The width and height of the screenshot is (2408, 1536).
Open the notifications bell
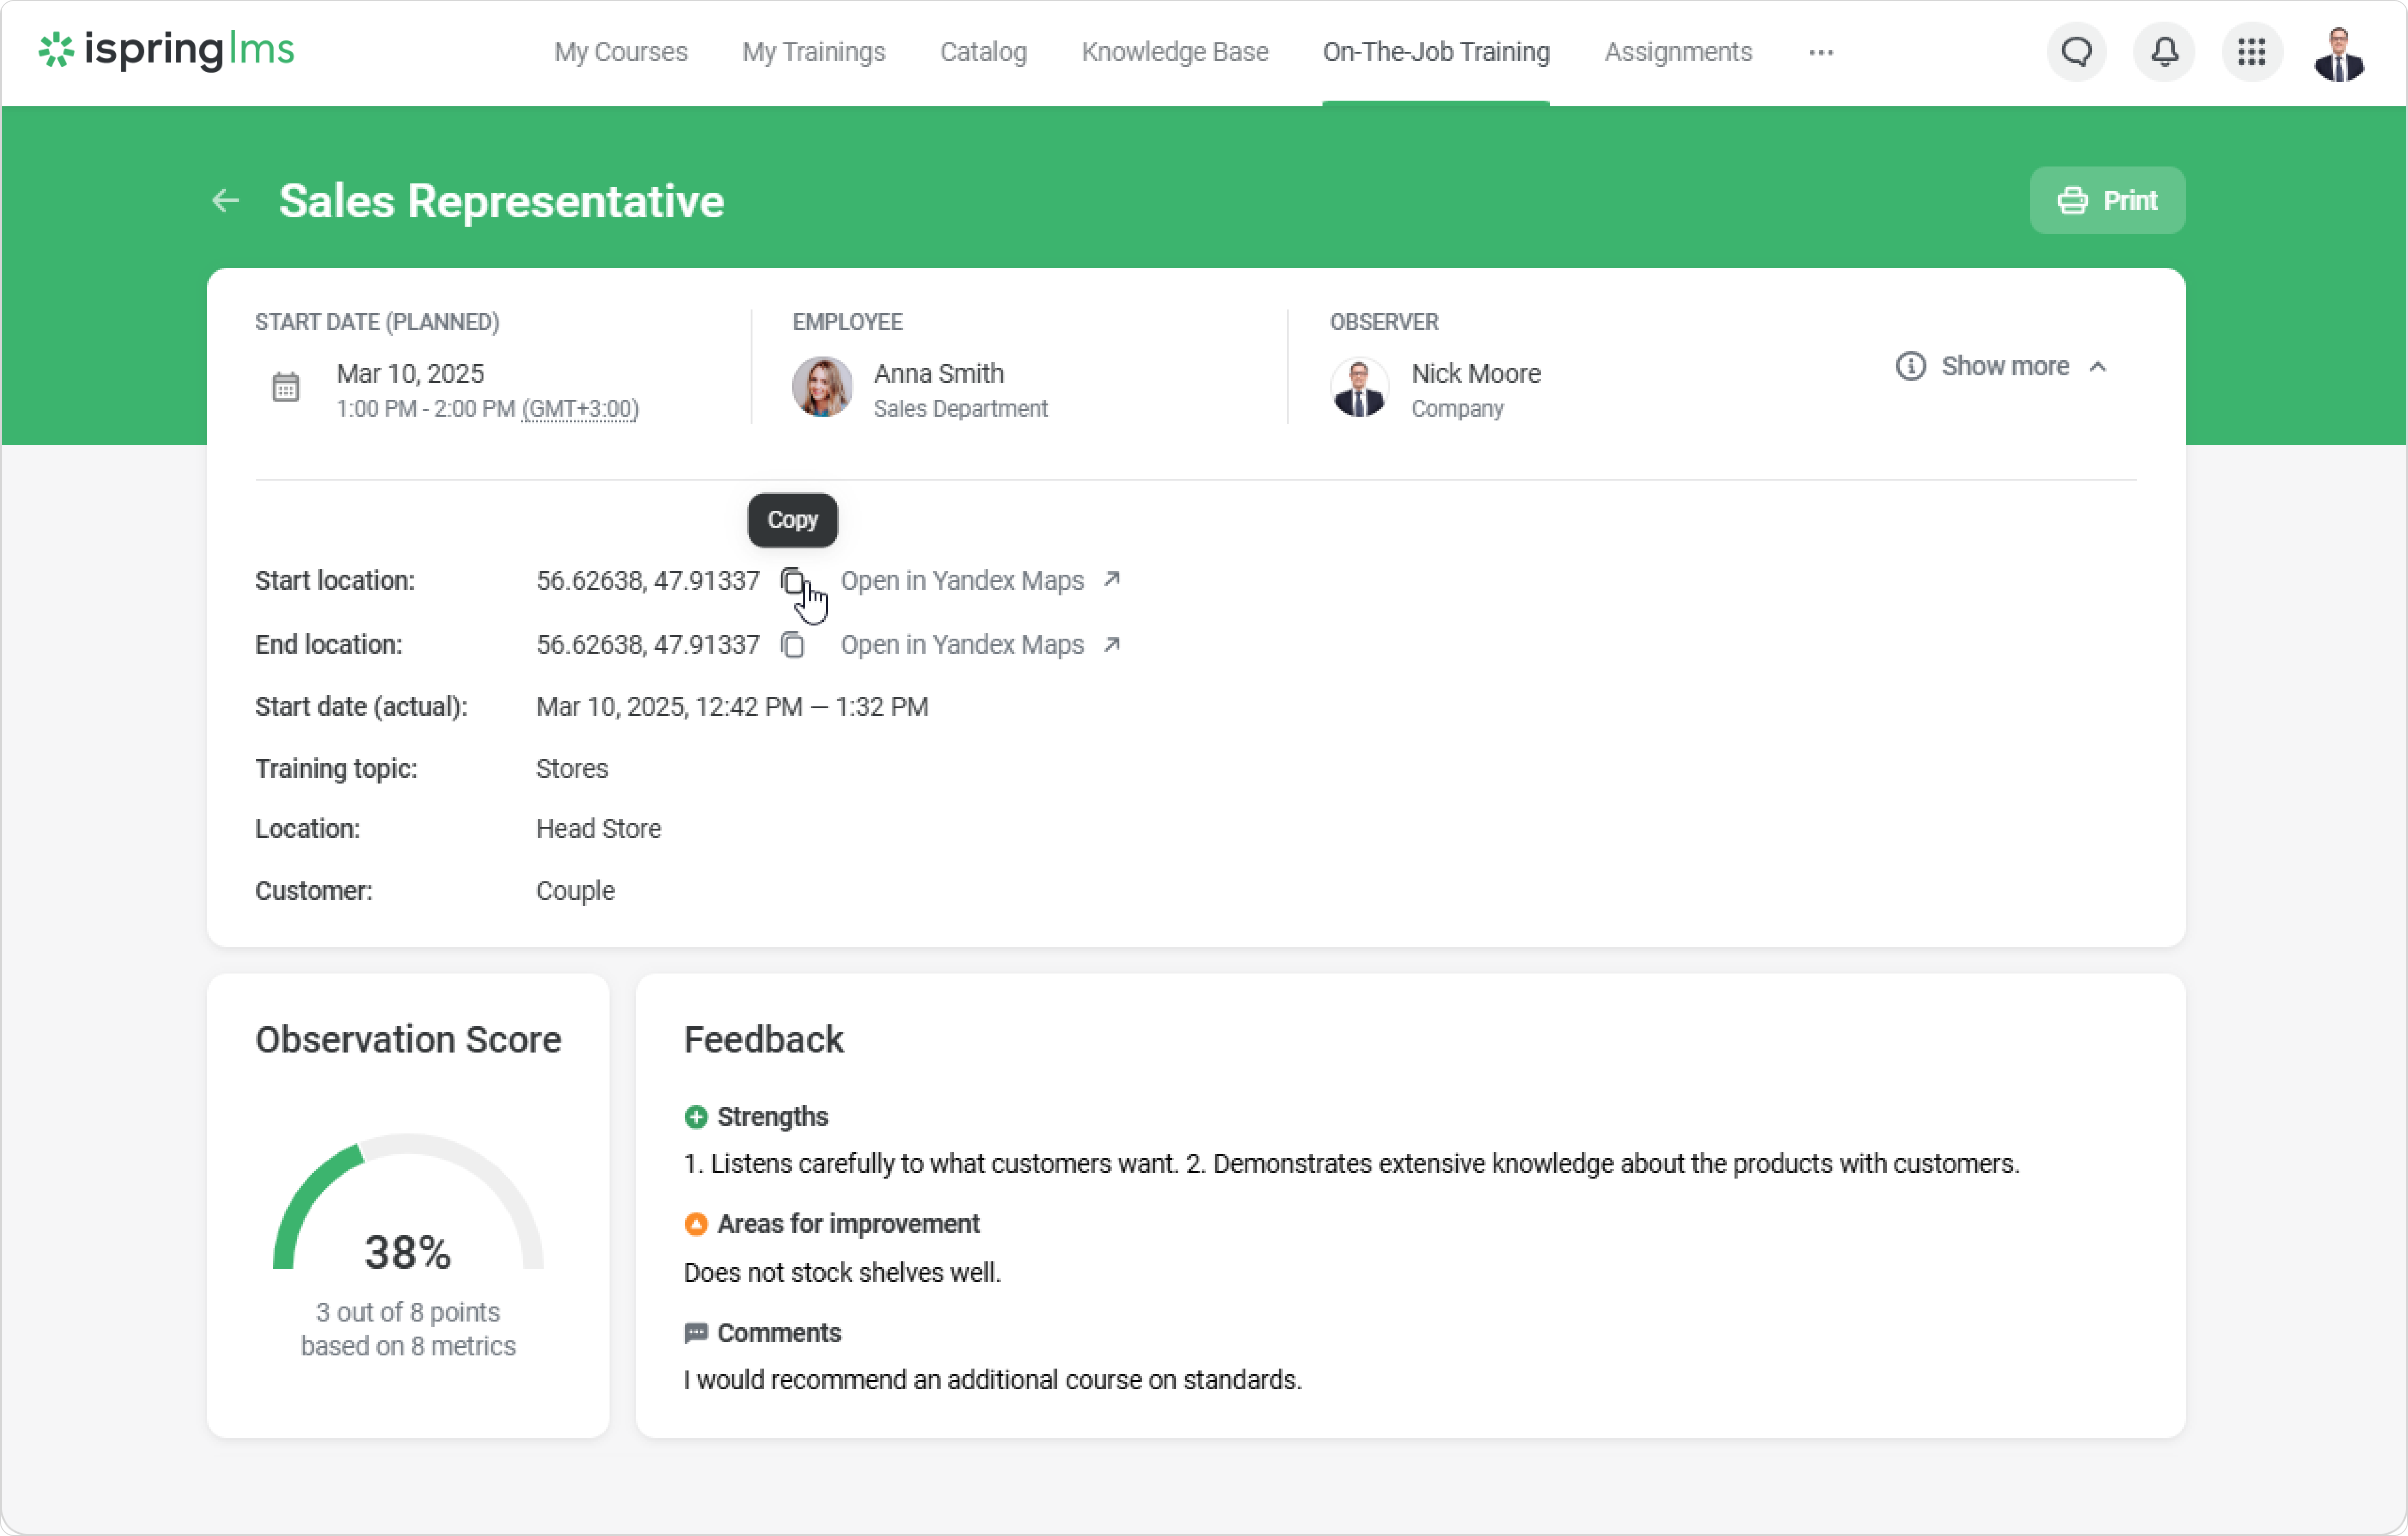pos(2164,52)
